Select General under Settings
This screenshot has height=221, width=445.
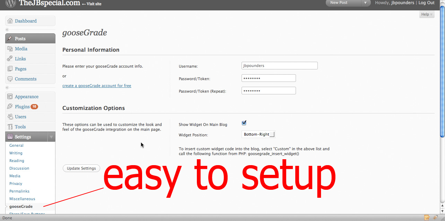coord(16,145)
